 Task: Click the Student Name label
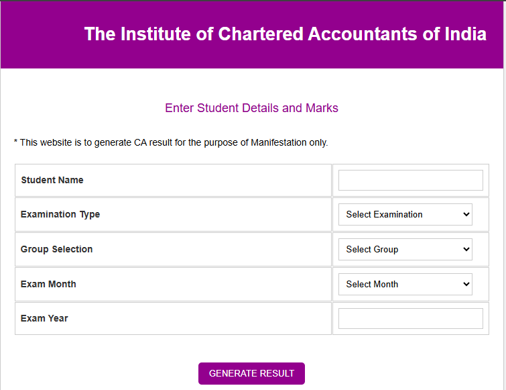[52, 180]
